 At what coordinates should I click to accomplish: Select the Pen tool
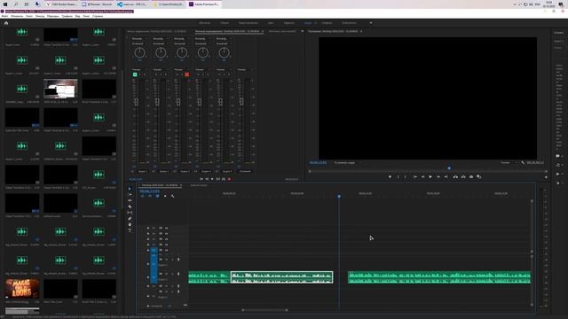(x=130, y=219)
